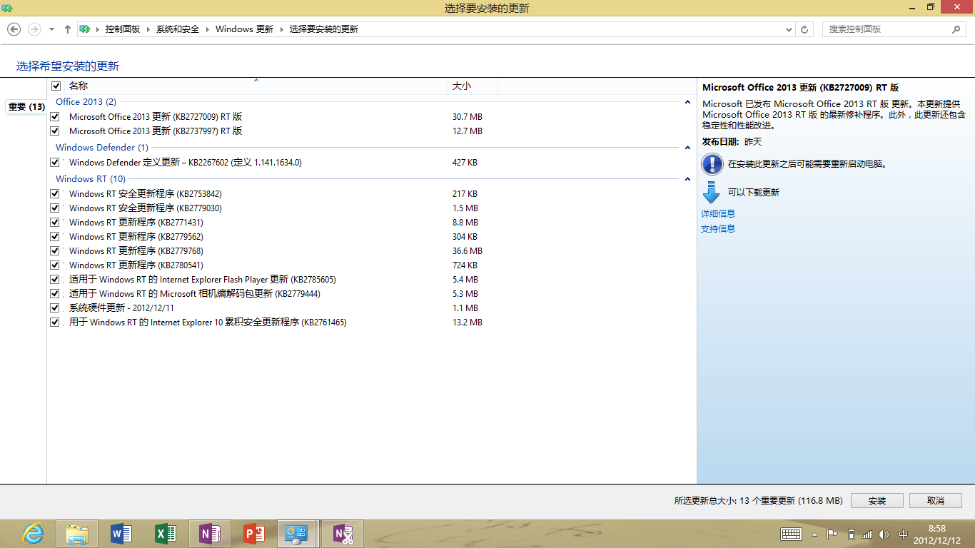Open OneNote from the taskbar

(x=211, y=534)
